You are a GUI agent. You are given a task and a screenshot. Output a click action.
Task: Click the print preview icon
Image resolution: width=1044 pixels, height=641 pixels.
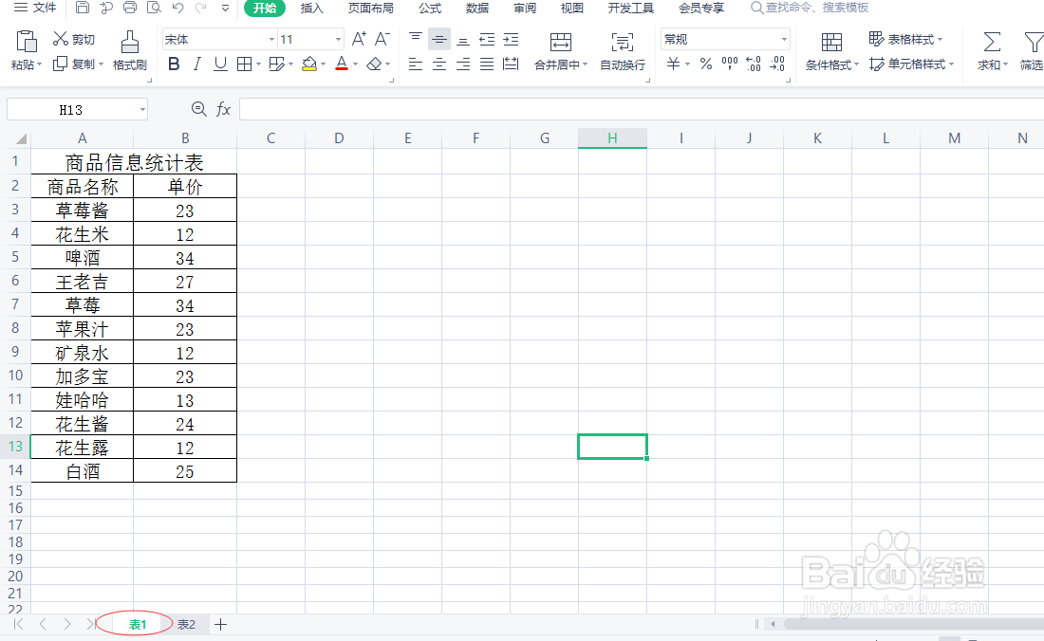[x=154, y=8]
